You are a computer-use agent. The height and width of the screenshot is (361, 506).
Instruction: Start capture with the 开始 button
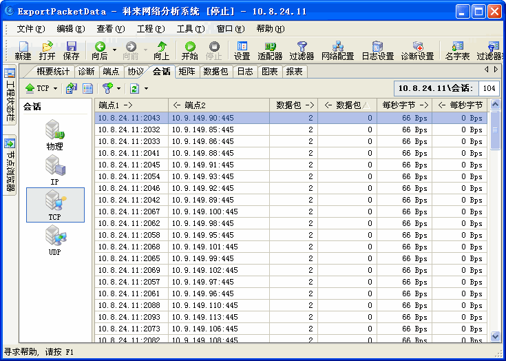coord(189,50)
